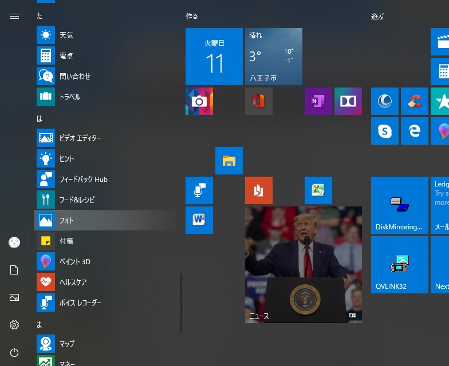Open File Explorer tile
This screenshot has width=449, height=366.
tap(229, 161)
